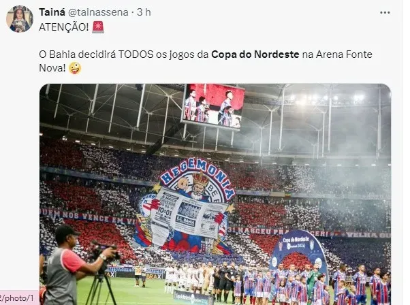The image size is (410, 305).
Task: Open the attached stadium photo
Action: (x=215, y=194)
